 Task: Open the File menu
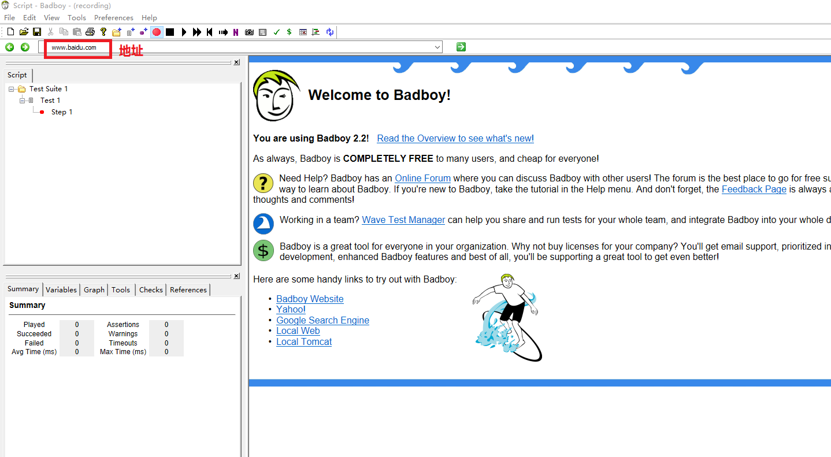(9, 18)
